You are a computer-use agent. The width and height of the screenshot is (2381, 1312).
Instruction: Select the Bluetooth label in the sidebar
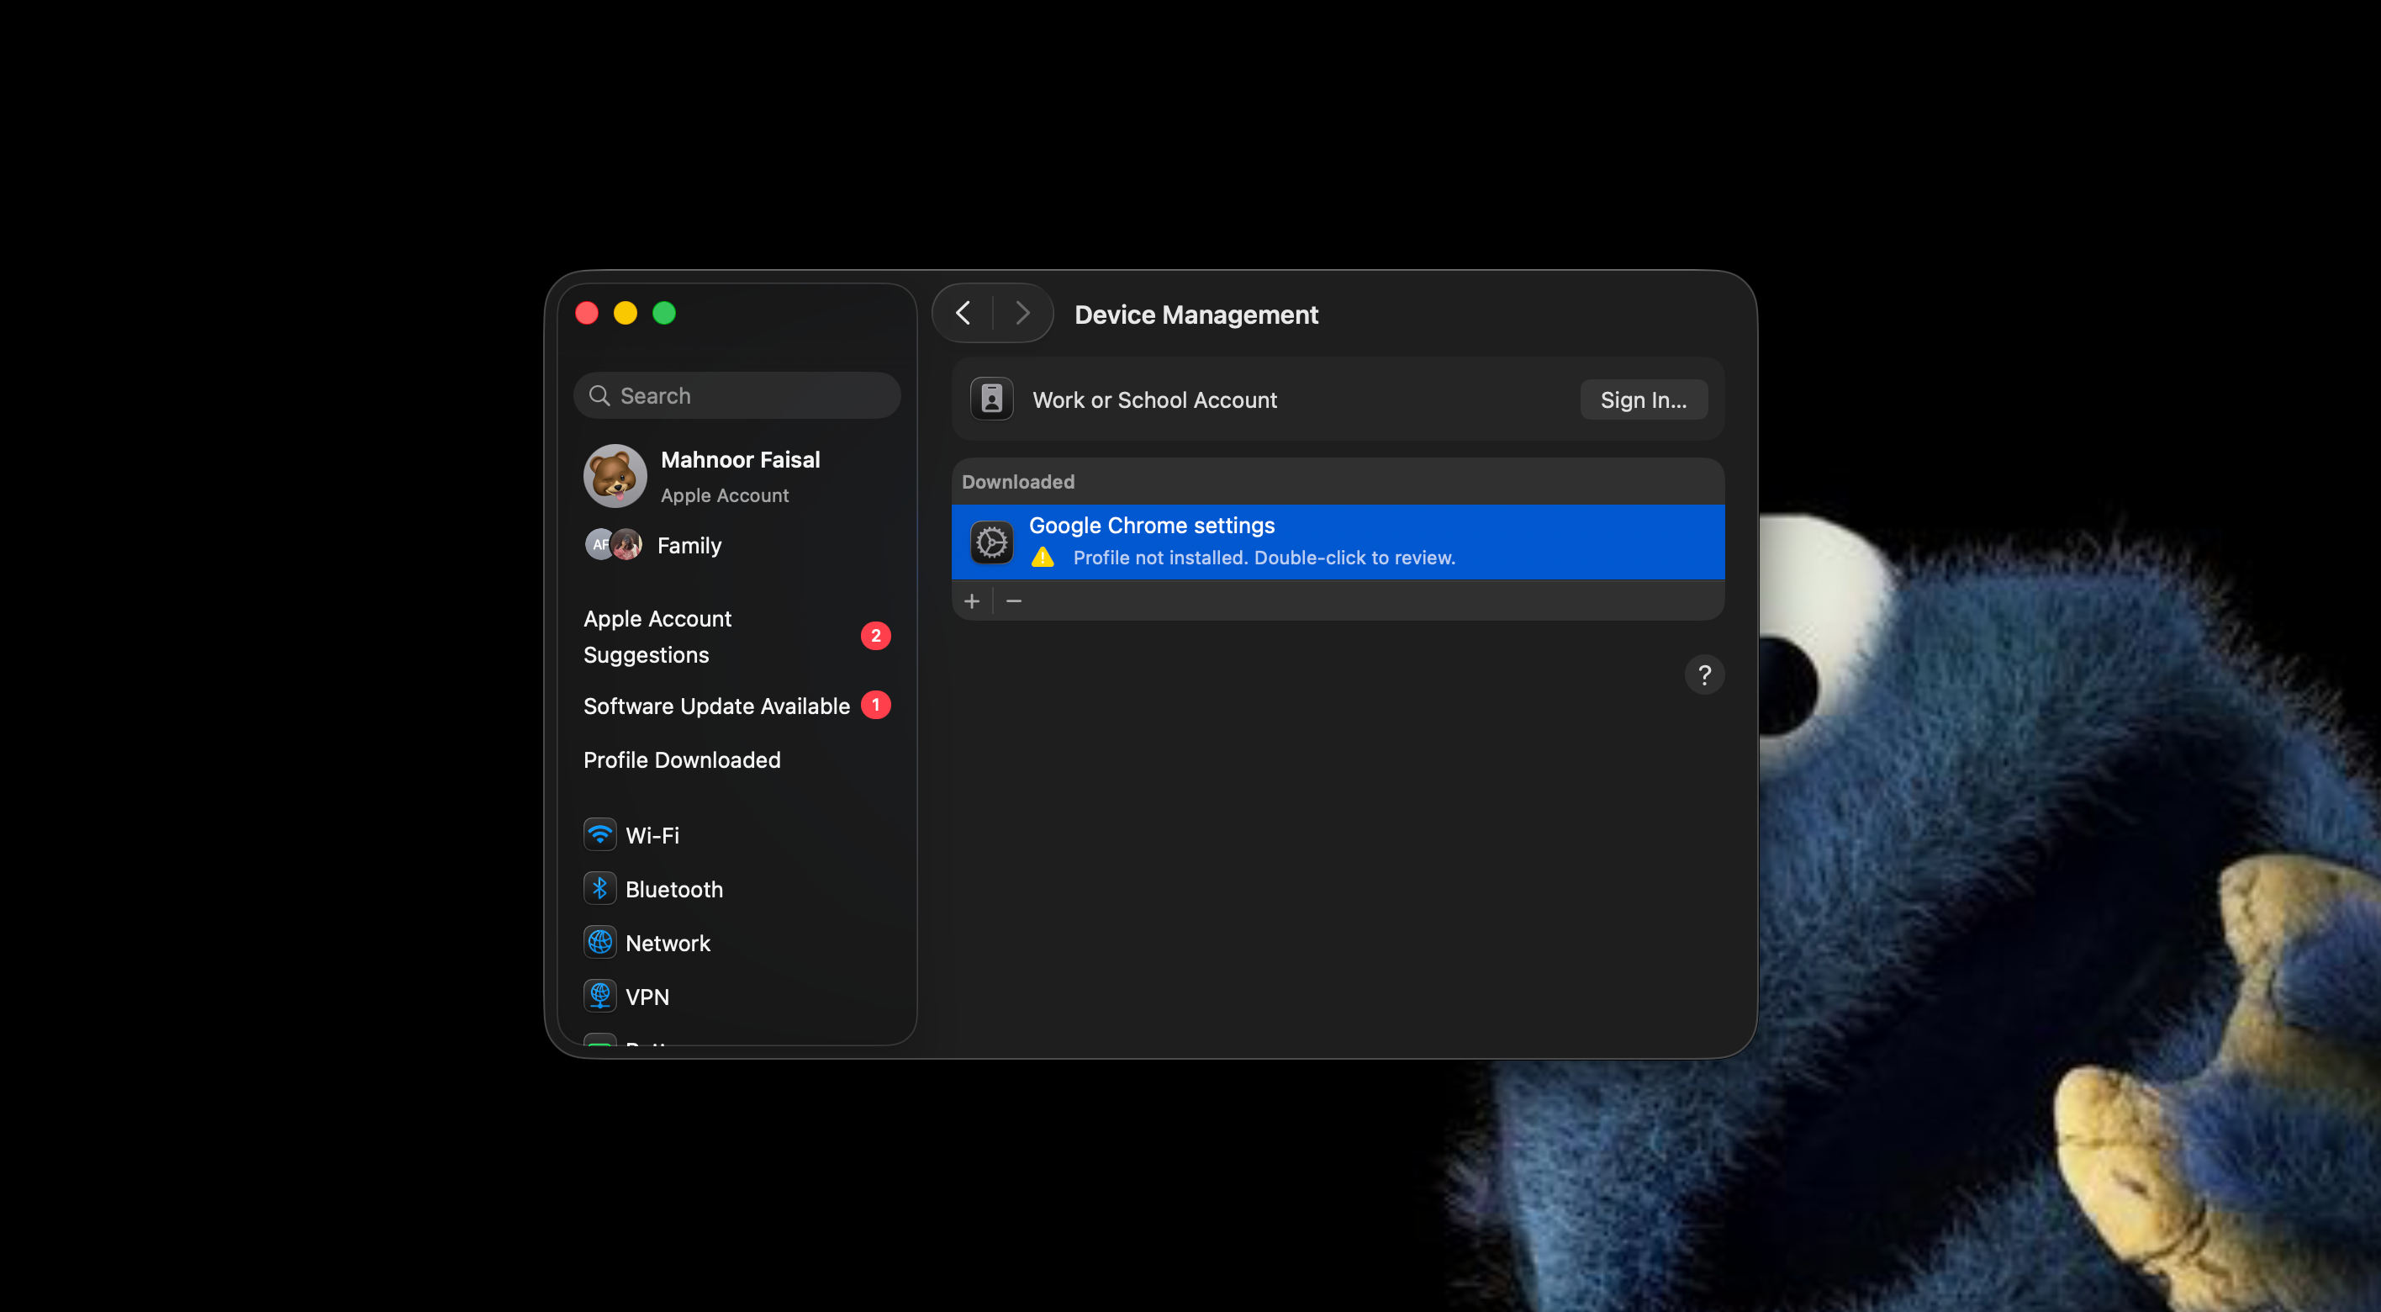[673, 890]
